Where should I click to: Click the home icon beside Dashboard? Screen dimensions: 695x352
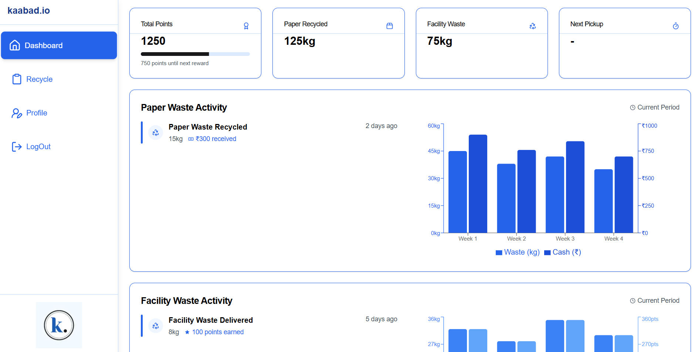pos(15,45)
